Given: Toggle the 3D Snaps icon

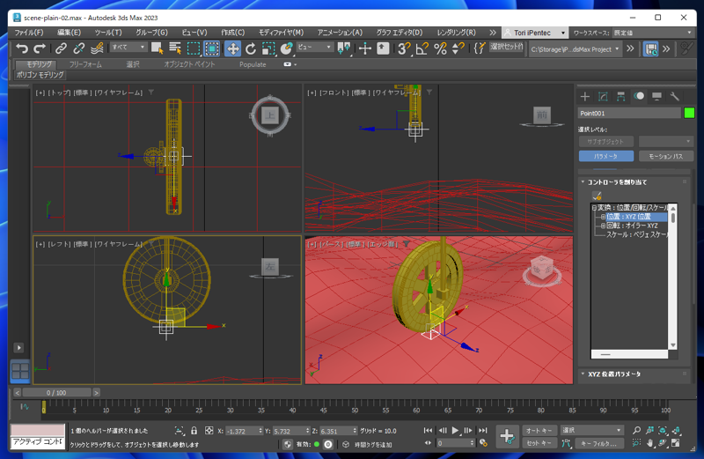Looking at the screenshot, I should click(x=404, y=48).
